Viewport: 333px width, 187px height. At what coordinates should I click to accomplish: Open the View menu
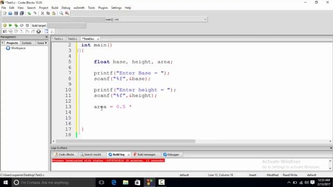coord(20,8)
